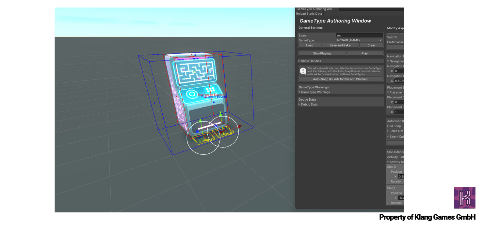Click the Load button
Screen dimensions: 484x229
(310, 45)
